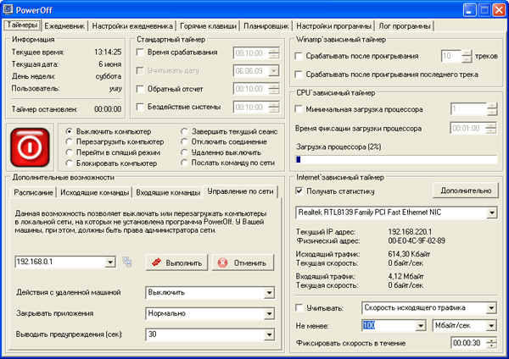
Task: Select Отключить соединение radio option
Action: (x=184, y=142)
